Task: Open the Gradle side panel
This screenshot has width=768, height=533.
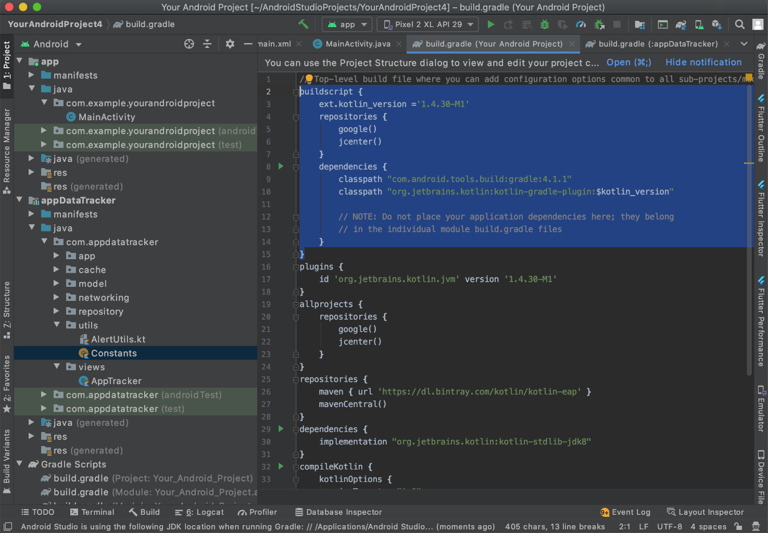Action: [x=761, y=60]
